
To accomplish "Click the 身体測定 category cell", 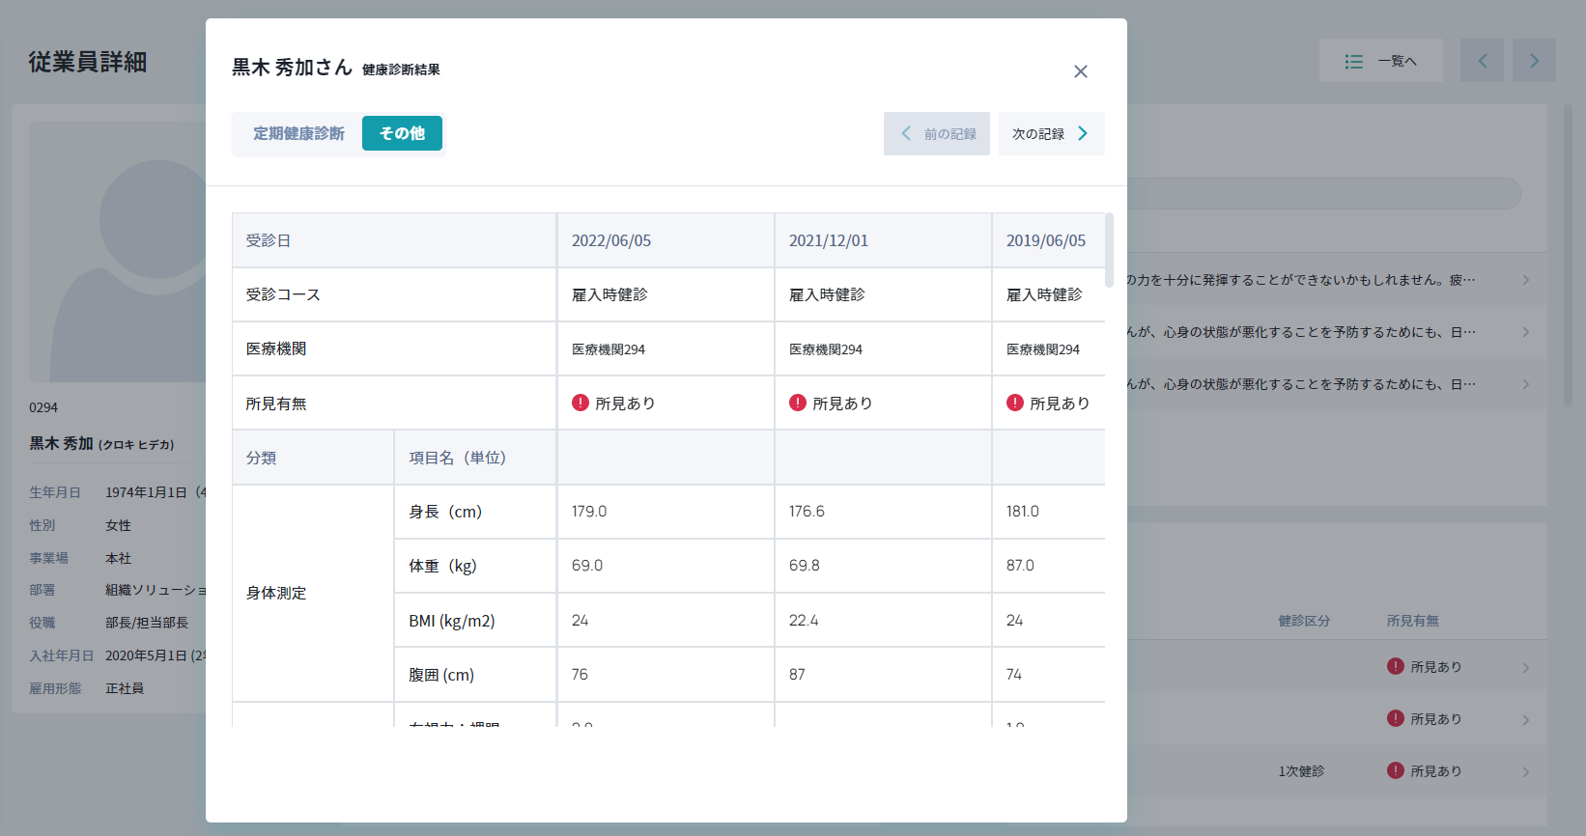I will (x=313, y=593).
